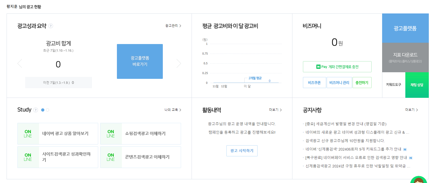This screenshot has width=437, height=183.
Task: Open 광고관리 link with chevron
Action: (x=173, y=26)
